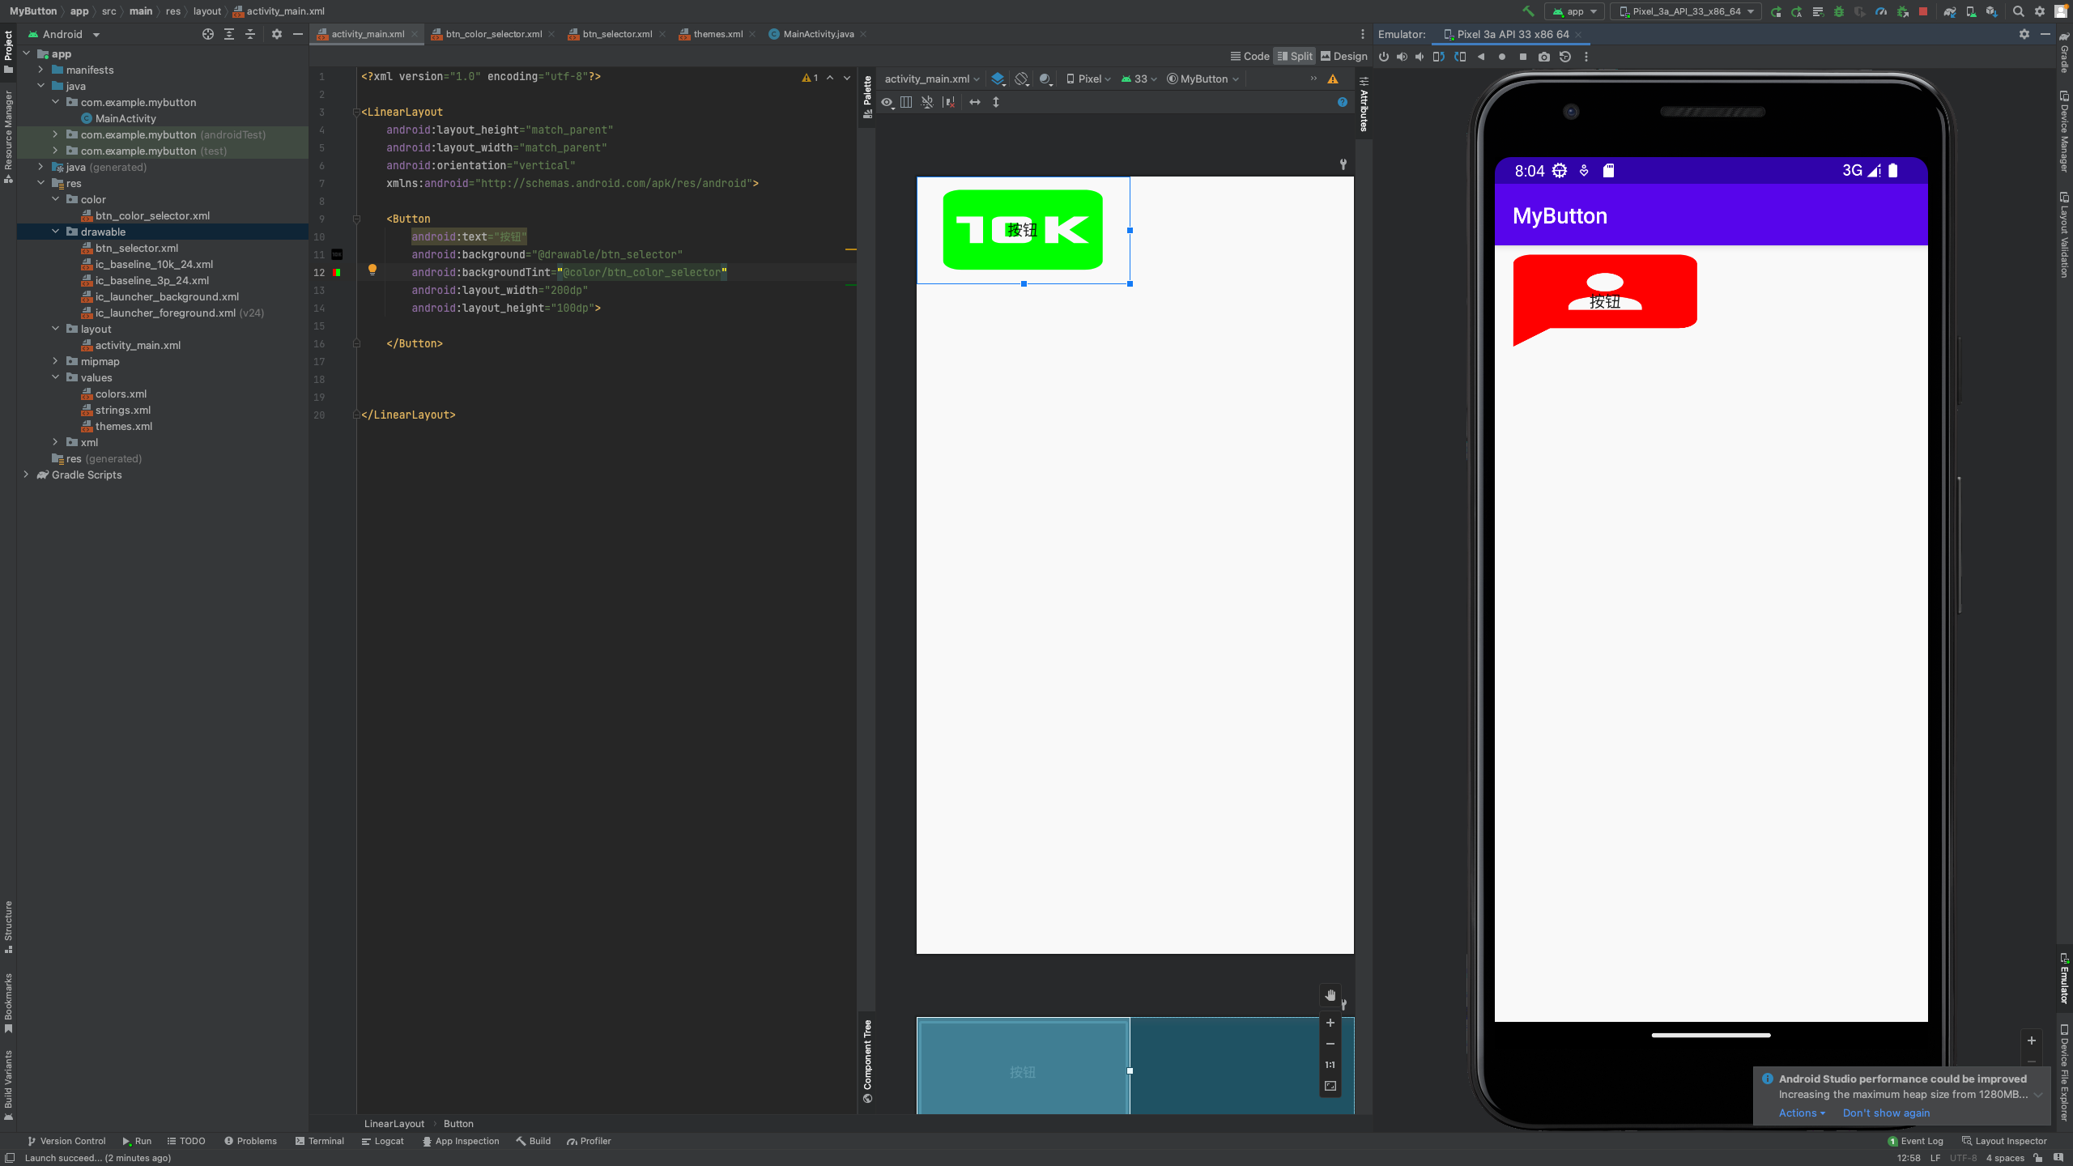Switch to MainActivity.java tab
2073x1166 pixels.
[818, 34]
